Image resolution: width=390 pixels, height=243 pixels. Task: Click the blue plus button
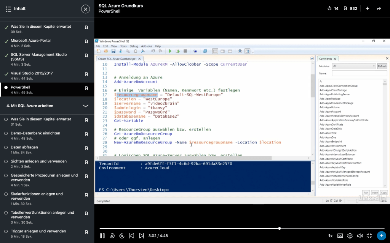(381, 236)
